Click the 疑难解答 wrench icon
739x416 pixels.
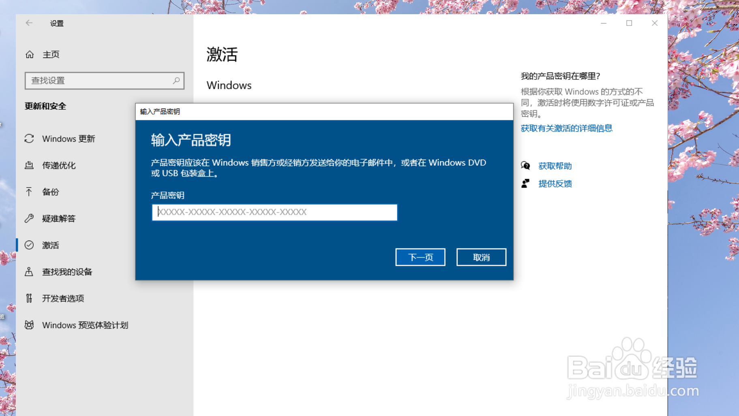coord(29,218)
